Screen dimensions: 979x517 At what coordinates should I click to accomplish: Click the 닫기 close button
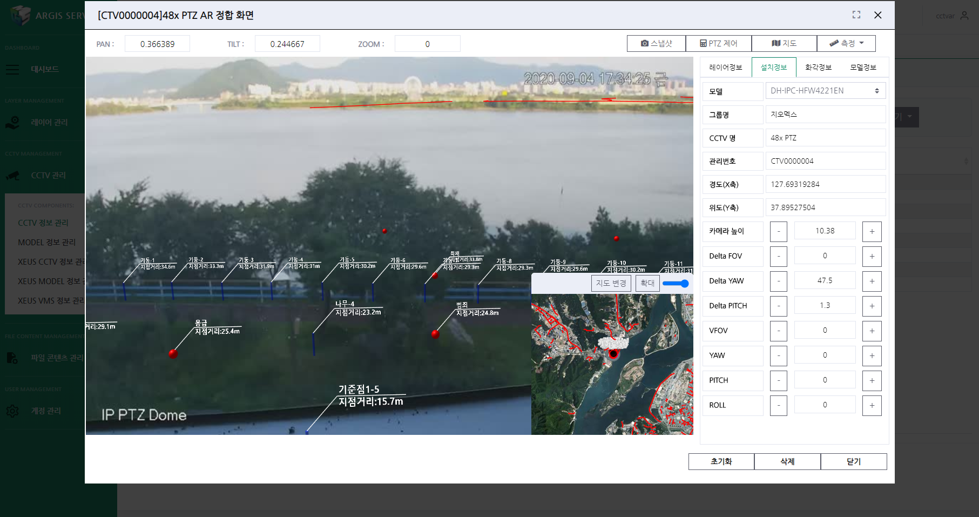(854, 461)
